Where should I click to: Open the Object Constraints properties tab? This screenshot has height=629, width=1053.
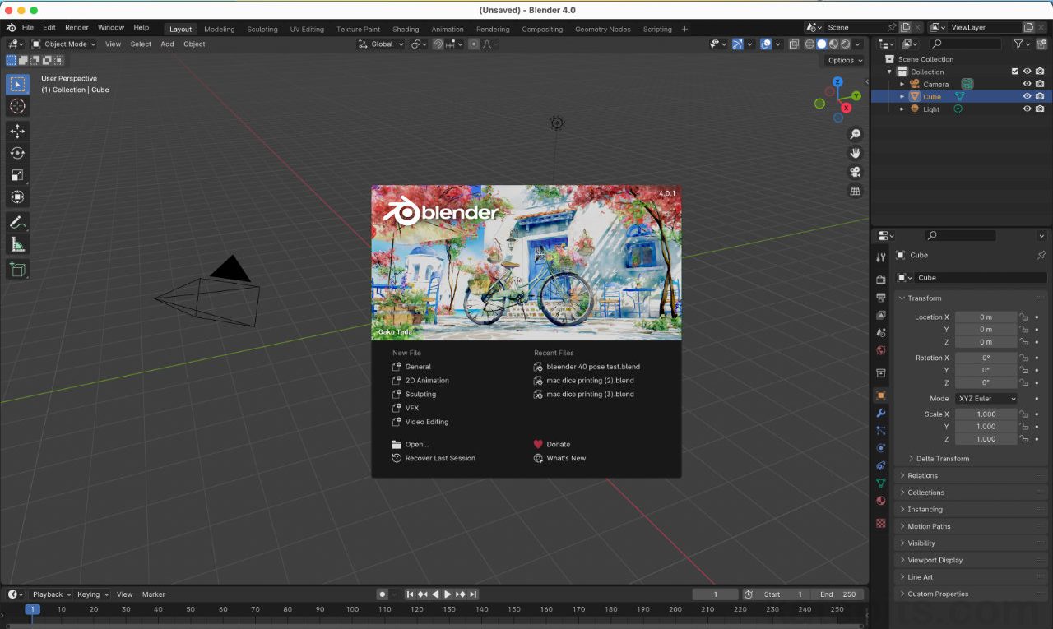coord(881,465)
